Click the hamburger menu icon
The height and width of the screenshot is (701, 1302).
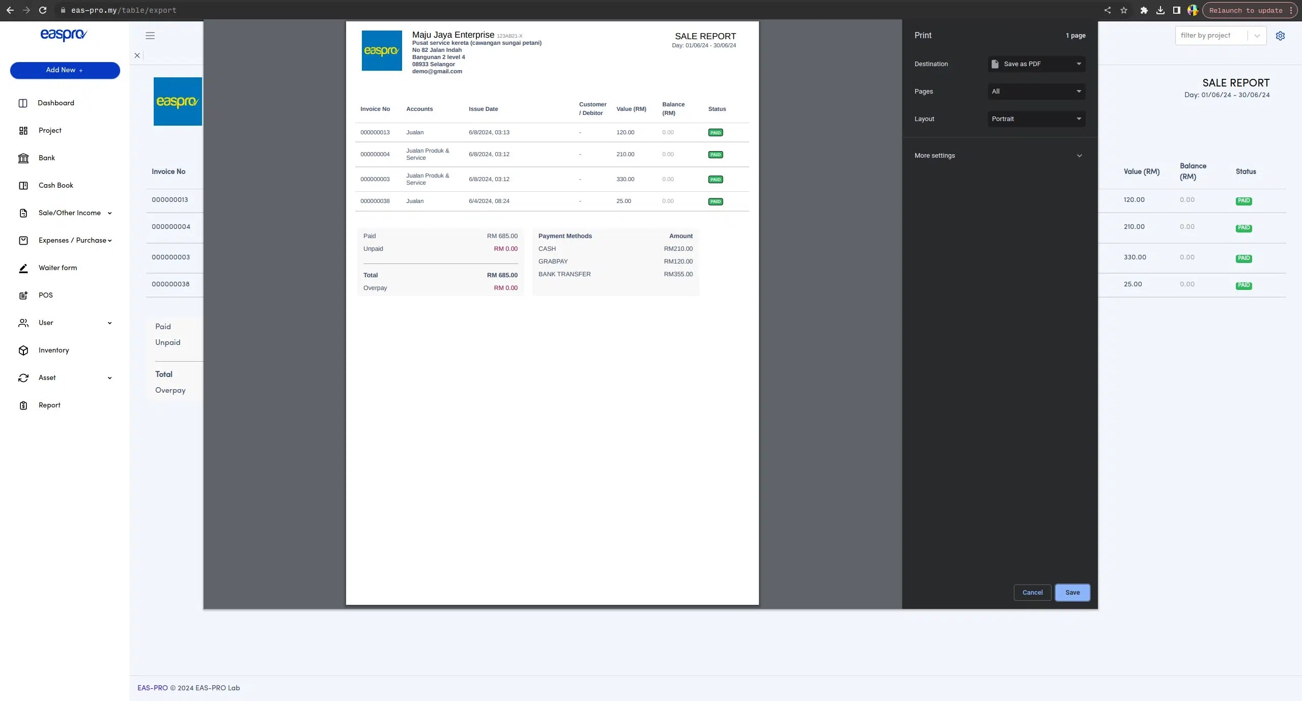[x=150, y=36]
